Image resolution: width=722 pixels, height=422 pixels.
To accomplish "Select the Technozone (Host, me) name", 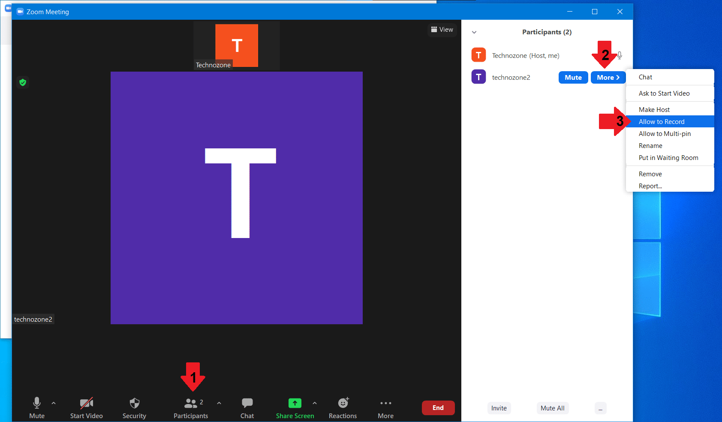I will click(x=526, y=56).
